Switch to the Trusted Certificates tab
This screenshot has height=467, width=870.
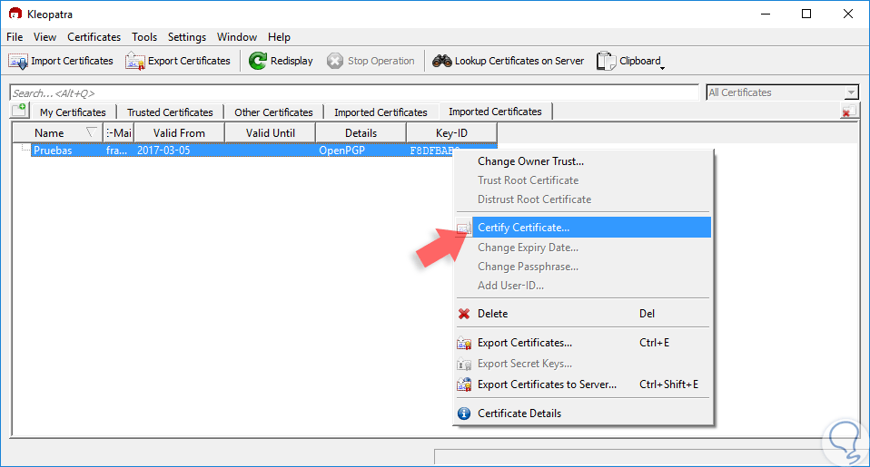pos(170,112)
